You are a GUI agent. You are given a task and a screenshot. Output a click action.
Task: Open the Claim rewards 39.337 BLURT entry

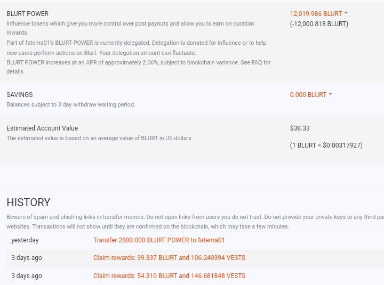pos(169,258)
